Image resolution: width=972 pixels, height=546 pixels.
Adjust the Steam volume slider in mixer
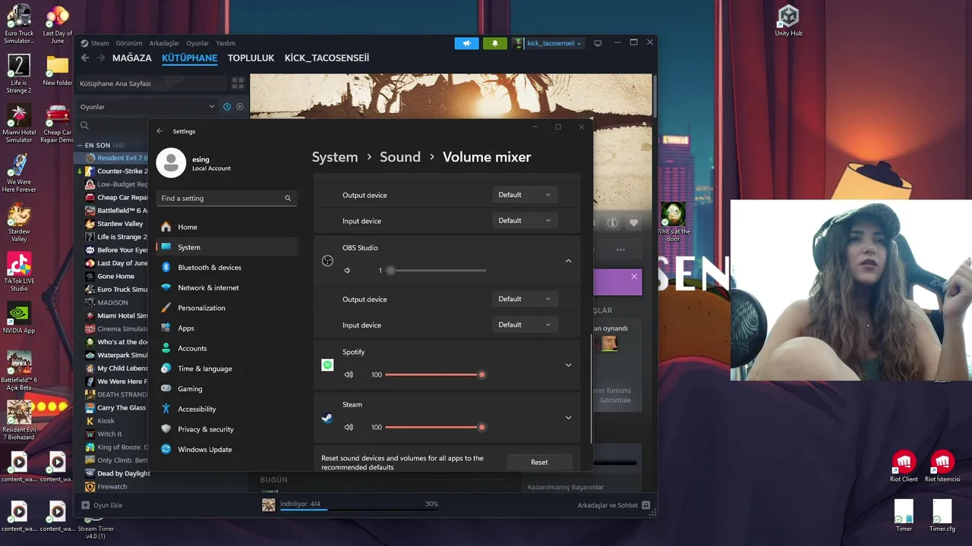coord(437,427)
